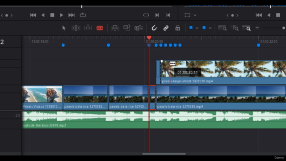Viewport: 286px width, 161px height.
Task: Go to last frame in source viewer
Action: (x=71, y=15)
